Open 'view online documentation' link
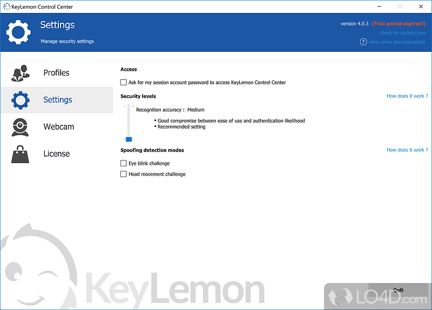Screen dimensions: 432x310 397,42
